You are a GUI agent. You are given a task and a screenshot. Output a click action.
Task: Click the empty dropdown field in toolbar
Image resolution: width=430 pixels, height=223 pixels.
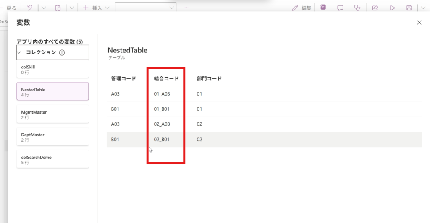(x=145, y=8)
